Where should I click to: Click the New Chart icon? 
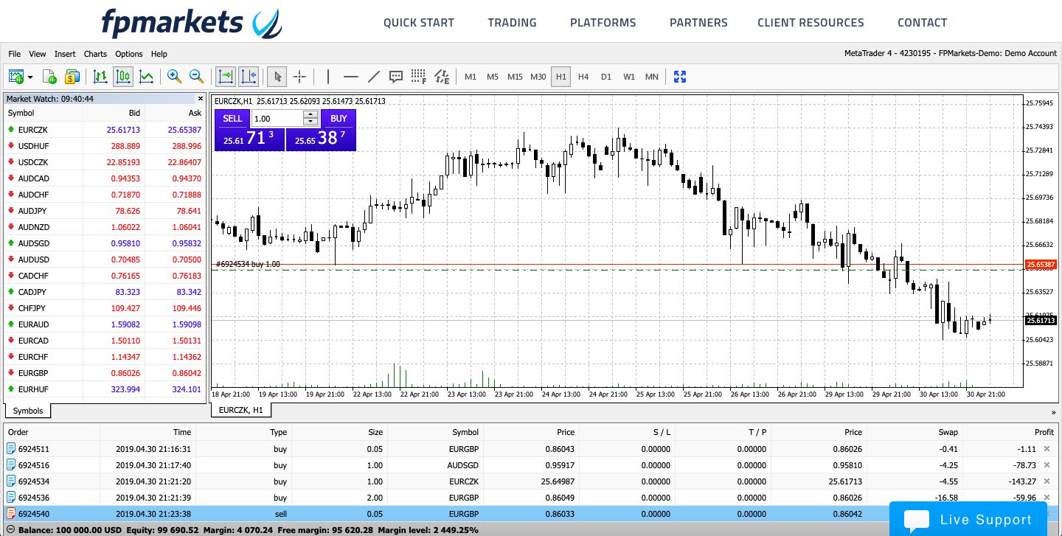17,76
